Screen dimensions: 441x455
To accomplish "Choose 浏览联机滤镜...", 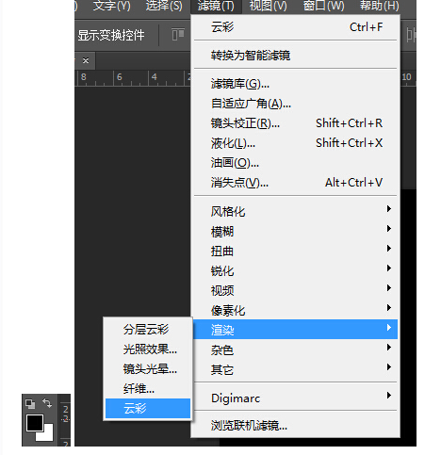I will (x=296, y=426).
